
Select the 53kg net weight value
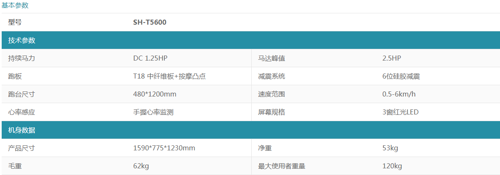pyautogui.click(x=390, y=148)
